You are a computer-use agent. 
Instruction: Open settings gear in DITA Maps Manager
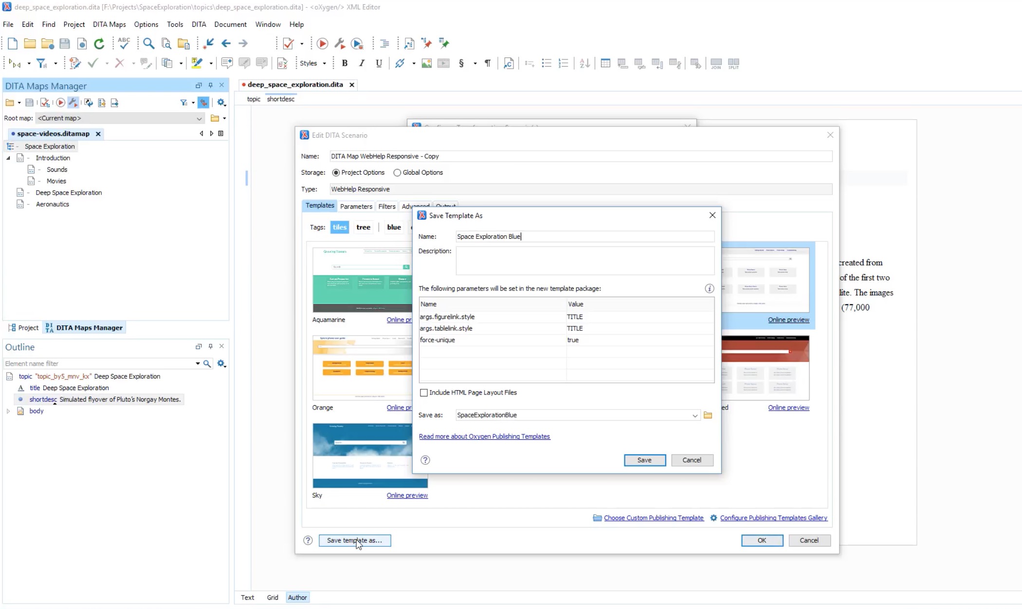221,103
